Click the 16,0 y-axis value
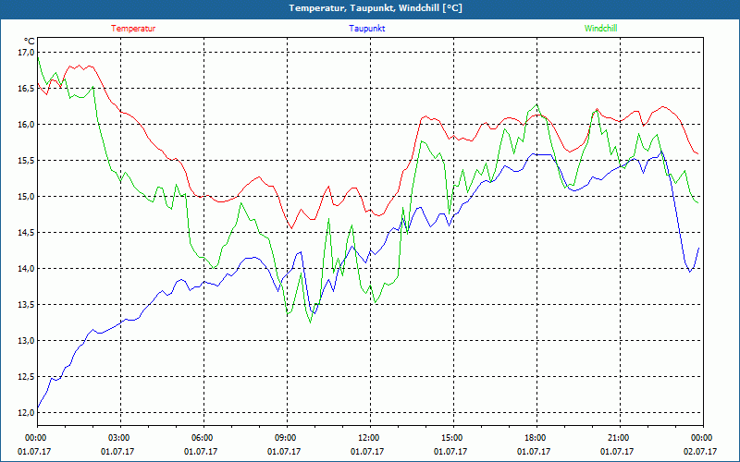This screenshot has height=462, width=740. point(26,125)
